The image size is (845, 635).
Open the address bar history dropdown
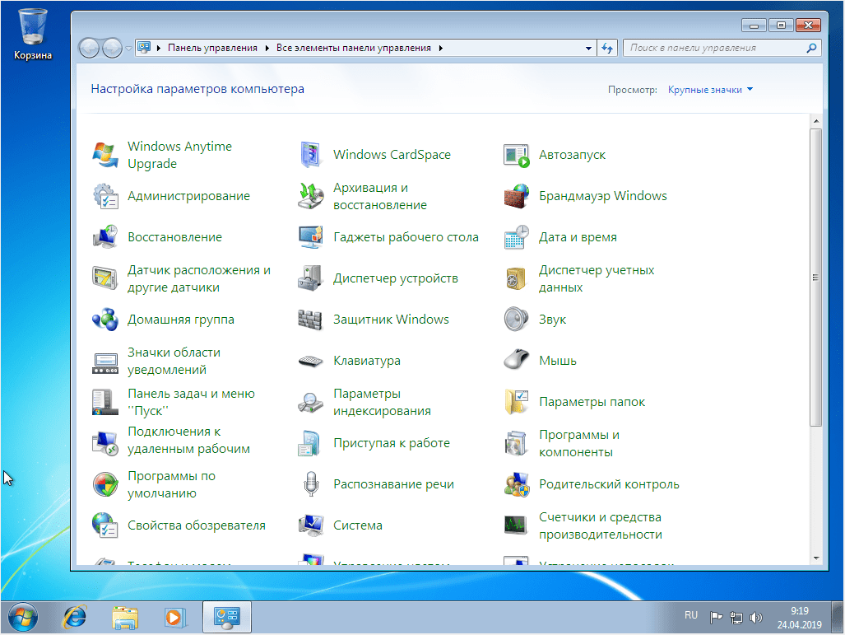588,48
